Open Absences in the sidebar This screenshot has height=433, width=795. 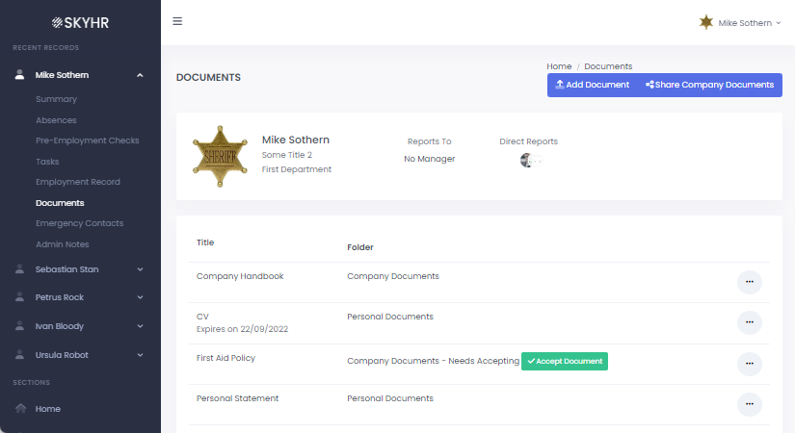tap(56, 120)
